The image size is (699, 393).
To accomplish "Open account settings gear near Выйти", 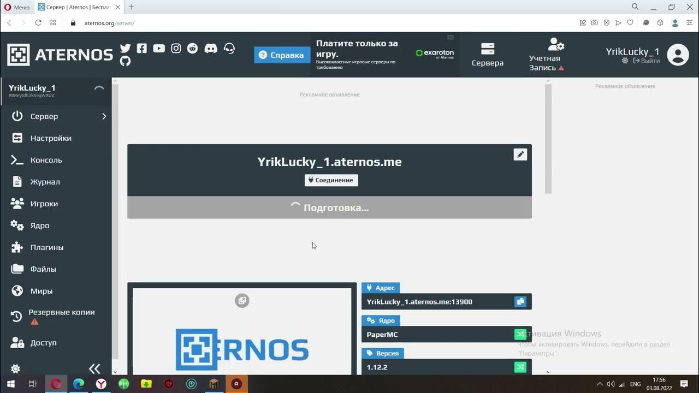I will 625,61.
